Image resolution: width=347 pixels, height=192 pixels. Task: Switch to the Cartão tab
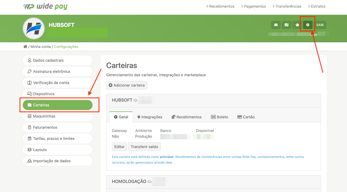pos(246,117)
